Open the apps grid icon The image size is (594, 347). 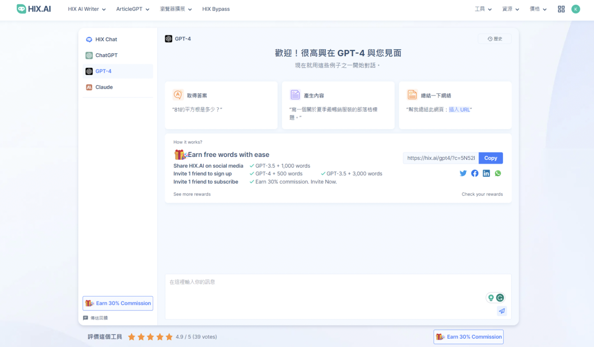pos(561,9)
